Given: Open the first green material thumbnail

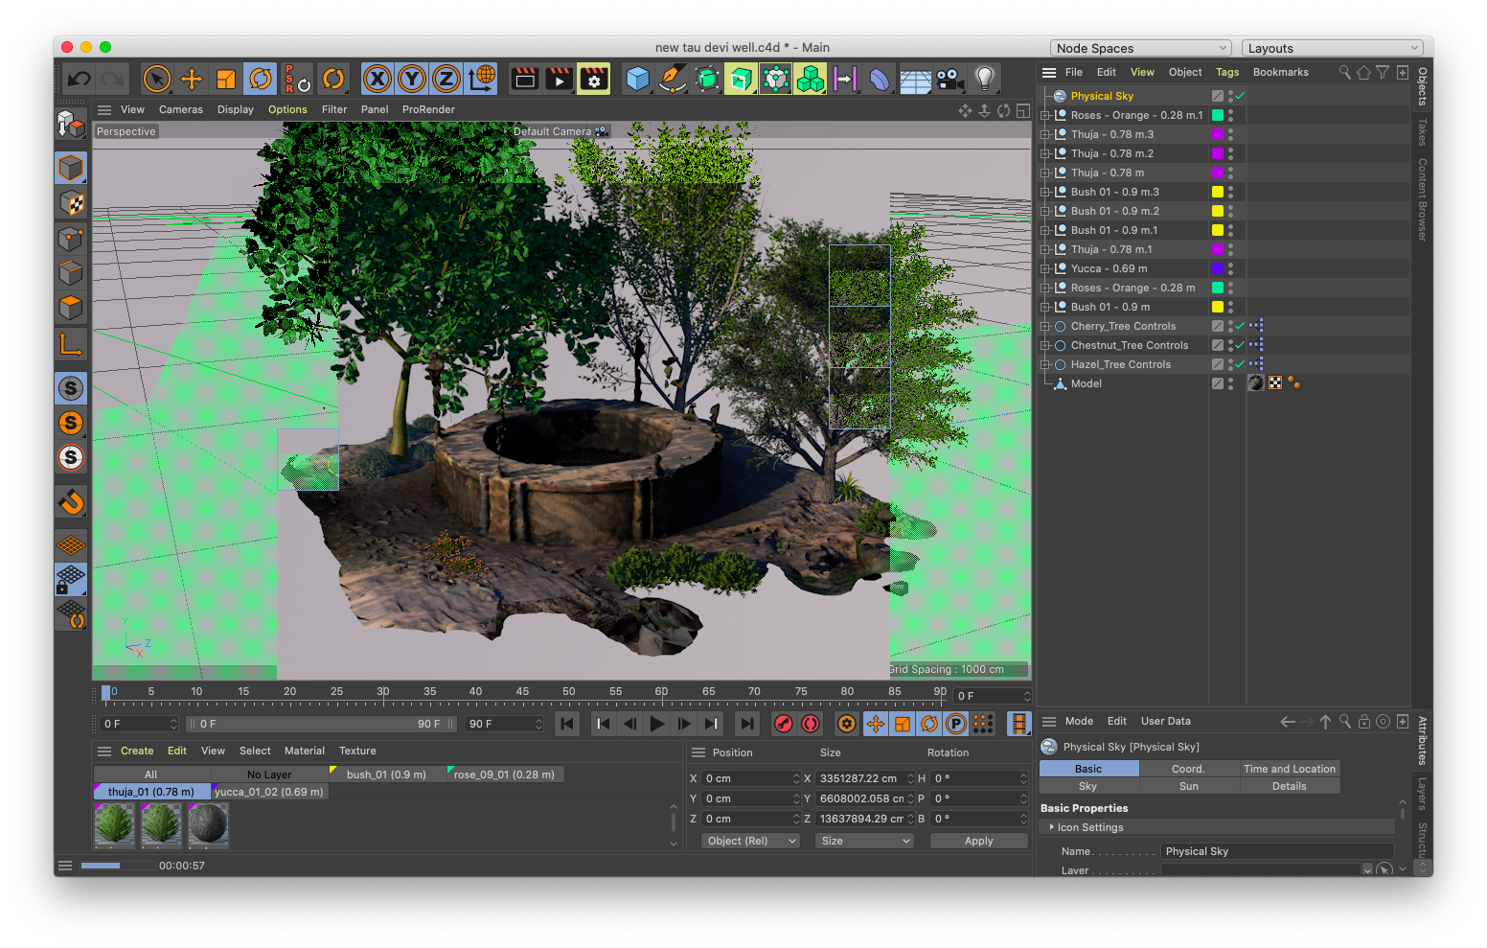Looking at the screenshot, I should [x=114, y=825].
